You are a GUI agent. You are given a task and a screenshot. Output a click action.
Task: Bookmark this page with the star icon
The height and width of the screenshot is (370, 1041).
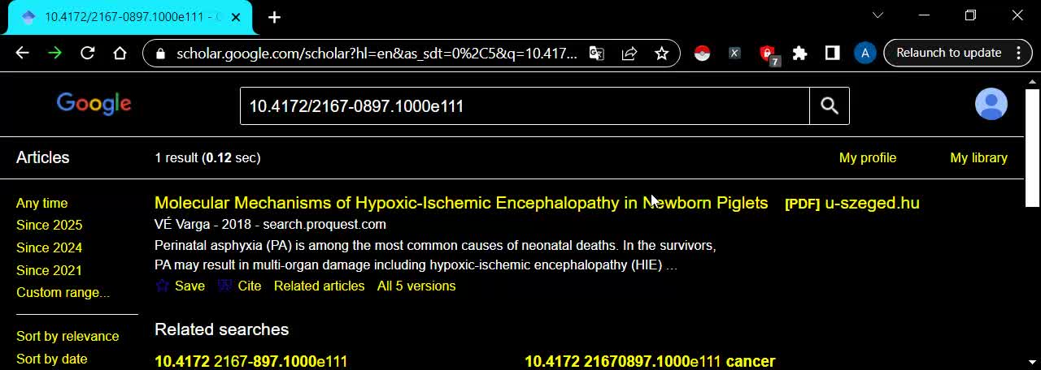point(662,54)
